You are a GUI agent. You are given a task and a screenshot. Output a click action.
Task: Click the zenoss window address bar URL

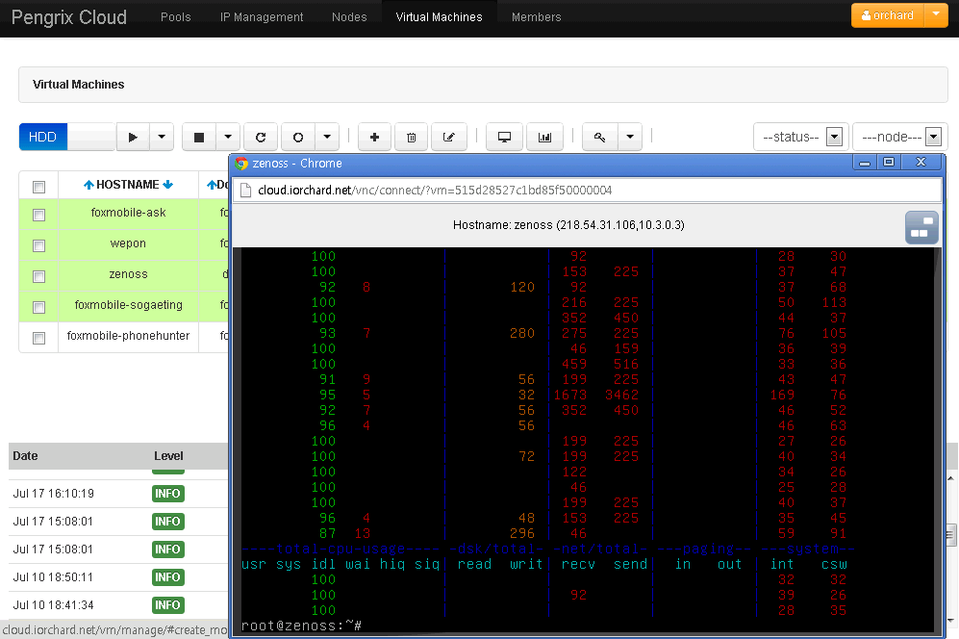coord(435,191)
